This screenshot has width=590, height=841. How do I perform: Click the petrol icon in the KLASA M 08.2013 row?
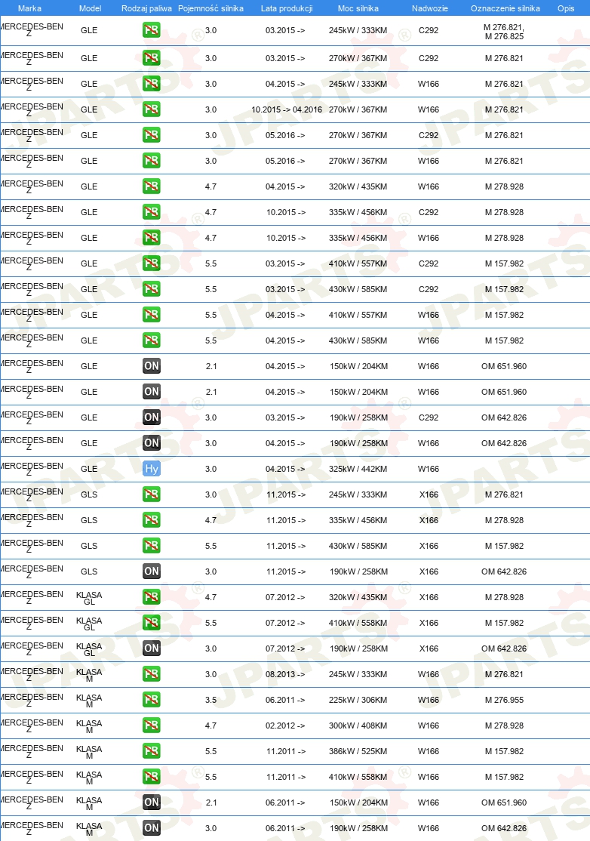point(152,674)
